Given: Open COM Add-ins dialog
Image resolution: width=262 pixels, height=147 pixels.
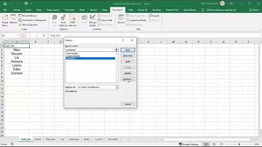Looking at the screenshot, I should click(72, 20).
